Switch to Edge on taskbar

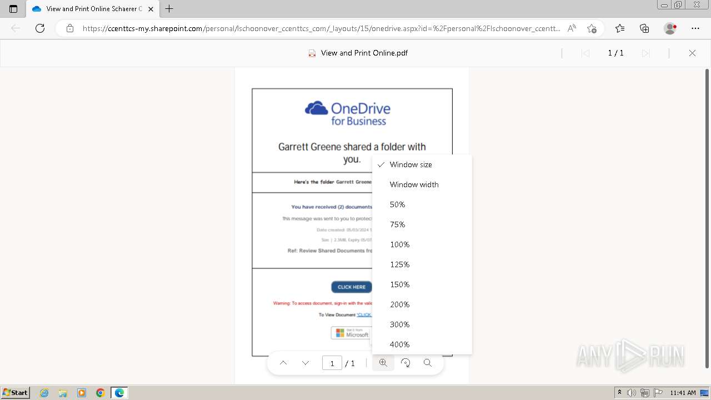[119, 393]
